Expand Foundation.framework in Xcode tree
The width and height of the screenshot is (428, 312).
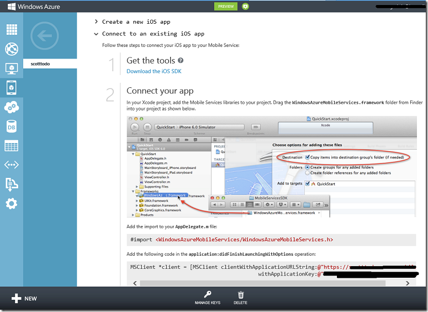coord(137,205)
